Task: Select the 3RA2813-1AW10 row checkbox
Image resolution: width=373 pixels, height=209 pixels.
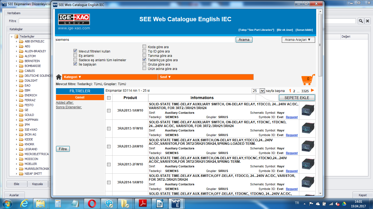Action: [x=109, y=110]
